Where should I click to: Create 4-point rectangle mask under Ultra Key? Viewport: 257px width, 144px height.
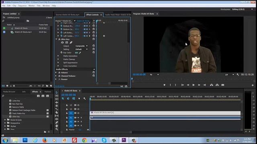[x=67, y=43]
